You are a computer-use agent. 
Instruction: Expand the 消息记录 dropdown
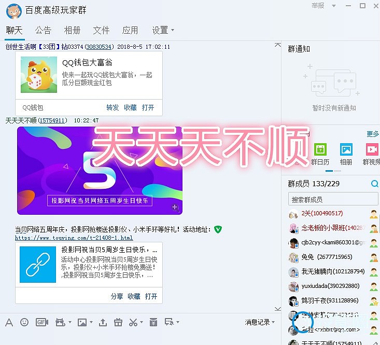273,322
